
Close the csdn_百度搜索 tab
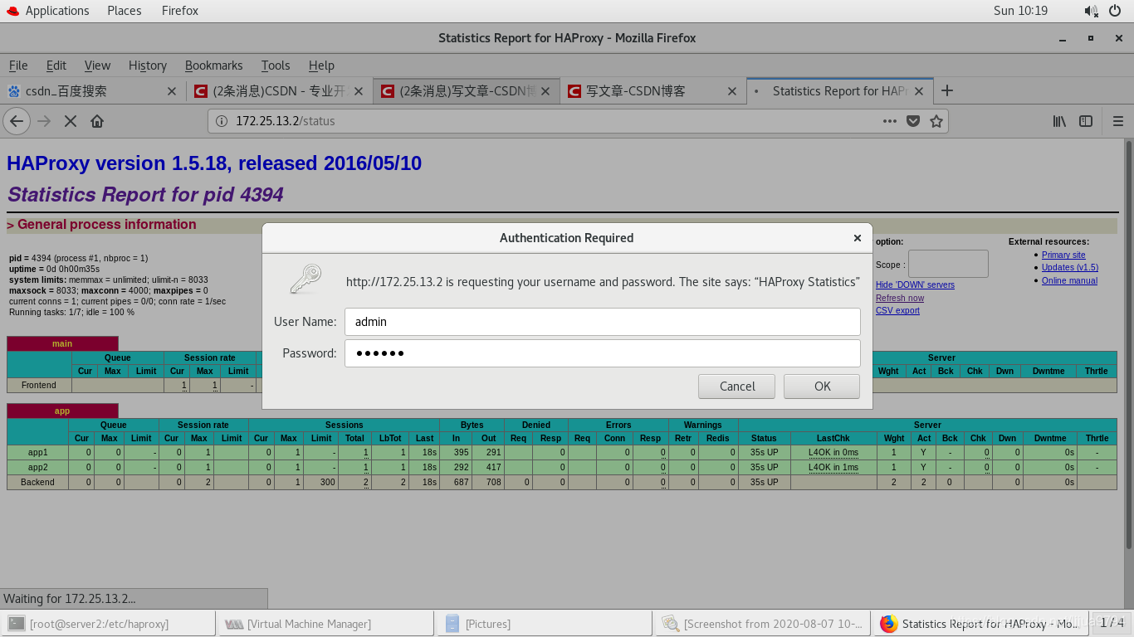pyautogui.click(x=172, y=91)
